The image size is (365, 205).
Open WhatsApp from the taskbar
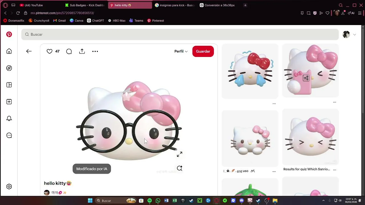click(158, 200)
